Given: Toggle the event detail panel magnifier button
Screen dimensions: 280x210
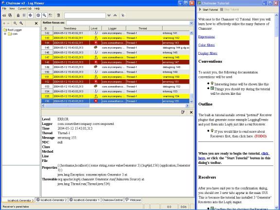Looking at the screenshot, I should [x=44, y=16].
